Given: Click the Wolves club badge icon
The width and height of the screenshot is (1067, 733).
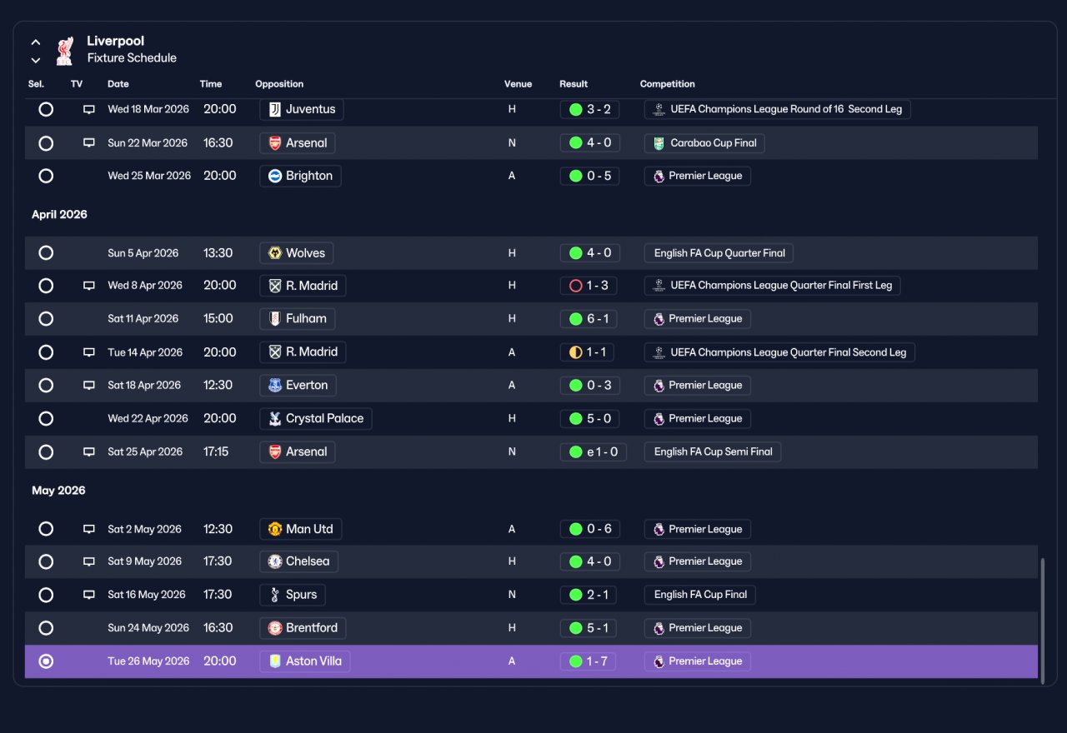Looking at the screenshot, I should (x=275, y=253).
